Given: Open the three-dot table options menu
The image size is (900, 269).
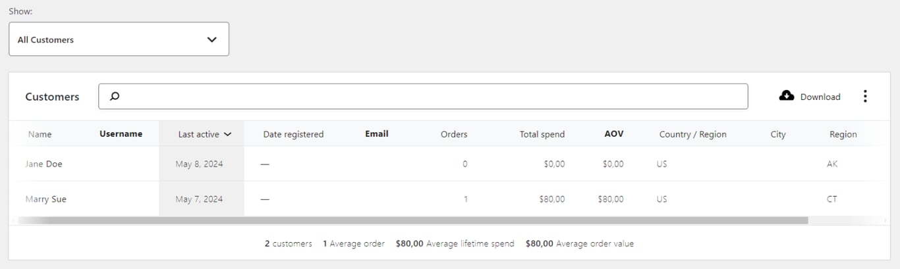Looking at the screenshot, I should [x=865, y=97].
